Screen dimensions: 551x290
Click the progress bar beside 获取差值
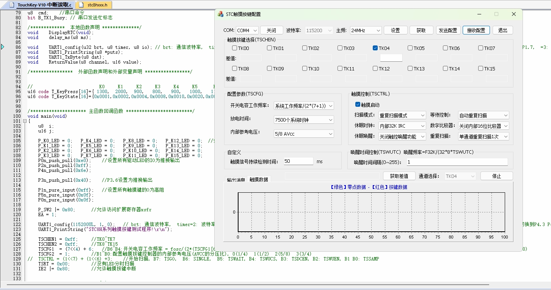coord(332,176)
